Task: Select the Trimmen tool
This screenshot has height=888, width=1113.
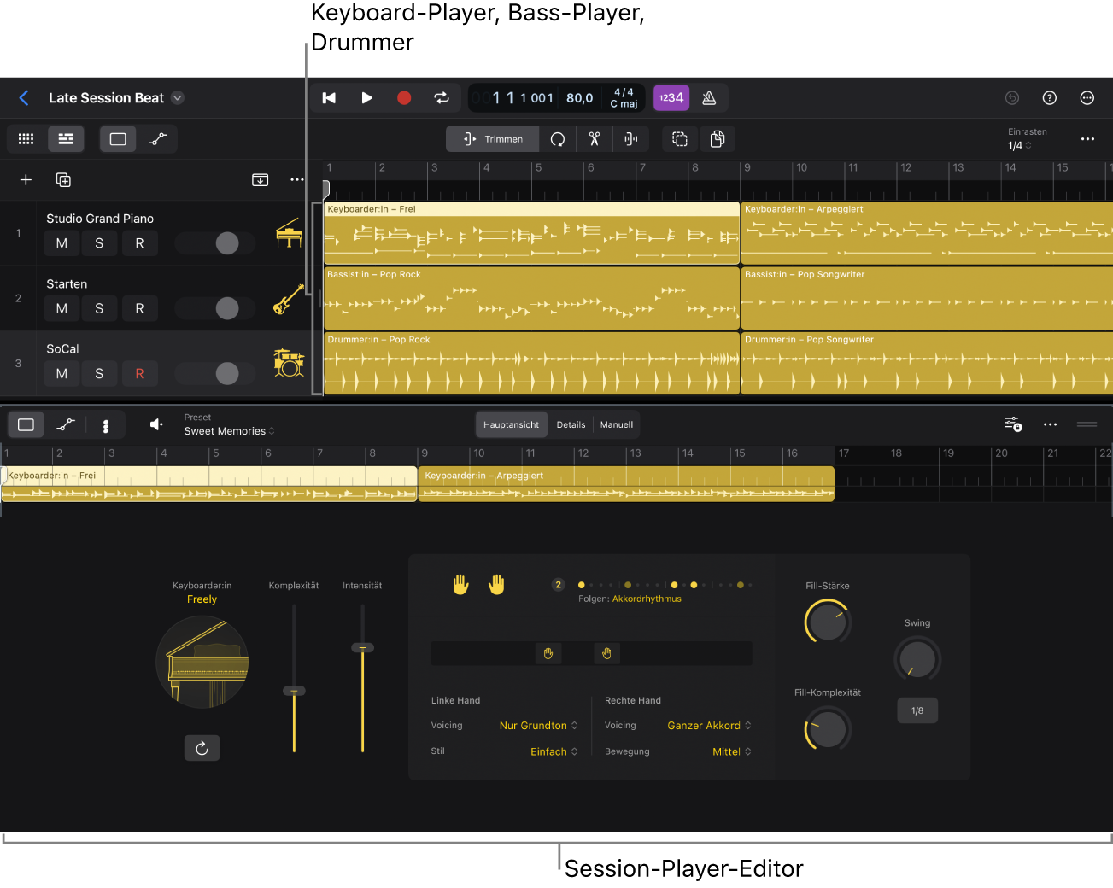Action: click(493, 139)
